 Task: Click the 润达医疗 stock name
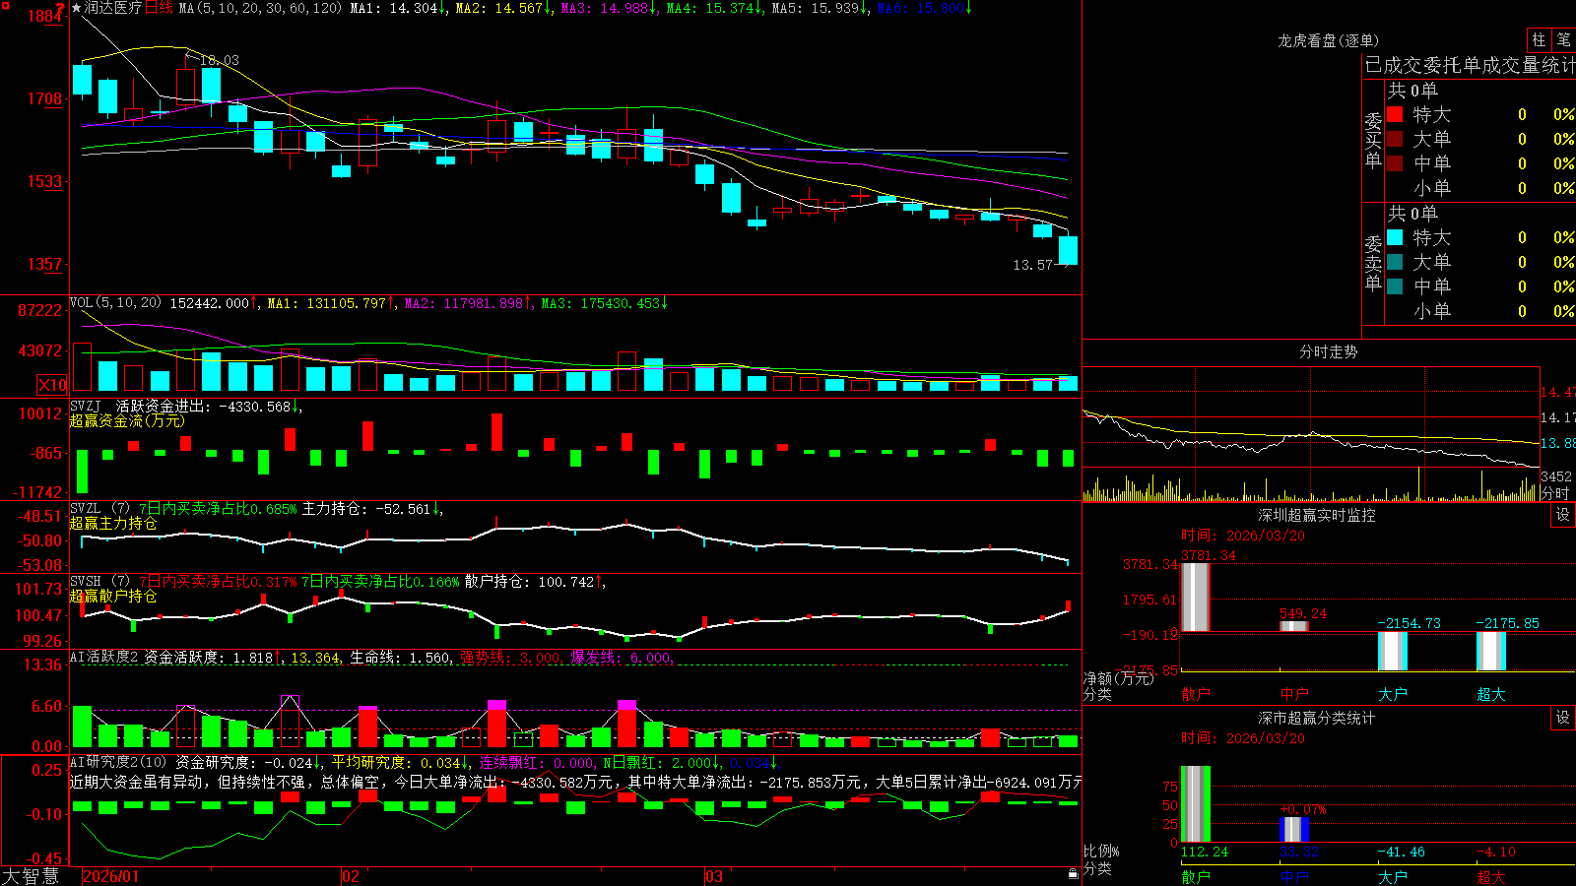113,8
